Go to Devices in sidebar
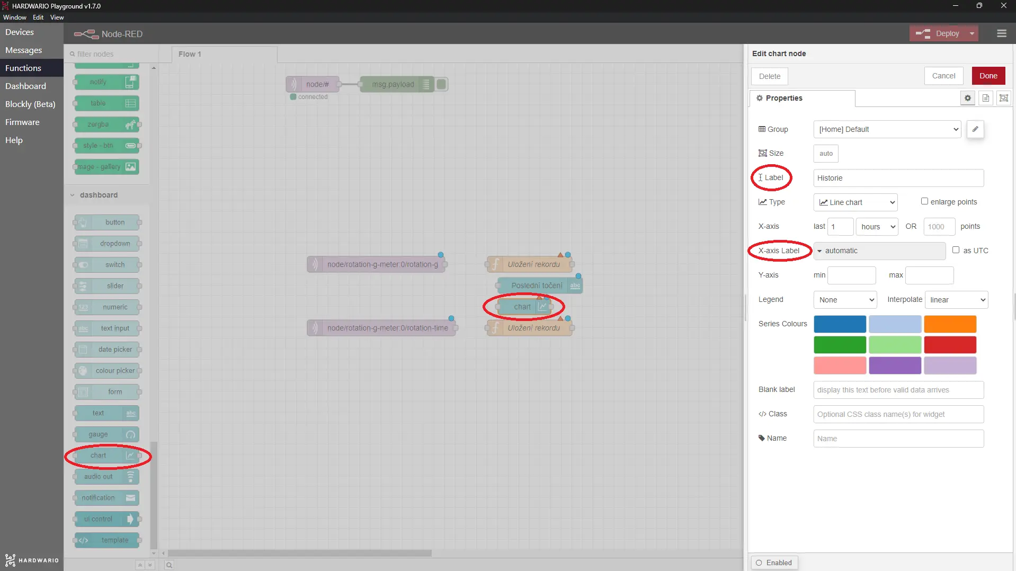 coord(32,32)
